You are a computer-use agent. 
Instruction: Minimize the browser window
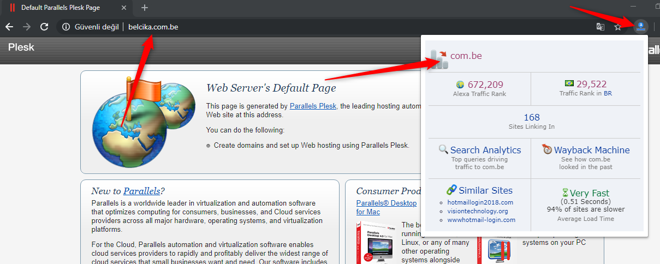click(633, 7)
